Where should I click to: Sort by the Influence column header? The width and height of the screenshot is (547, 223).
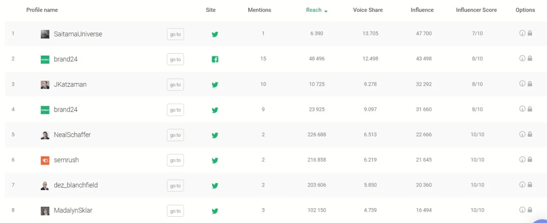(x=422, y=10)
